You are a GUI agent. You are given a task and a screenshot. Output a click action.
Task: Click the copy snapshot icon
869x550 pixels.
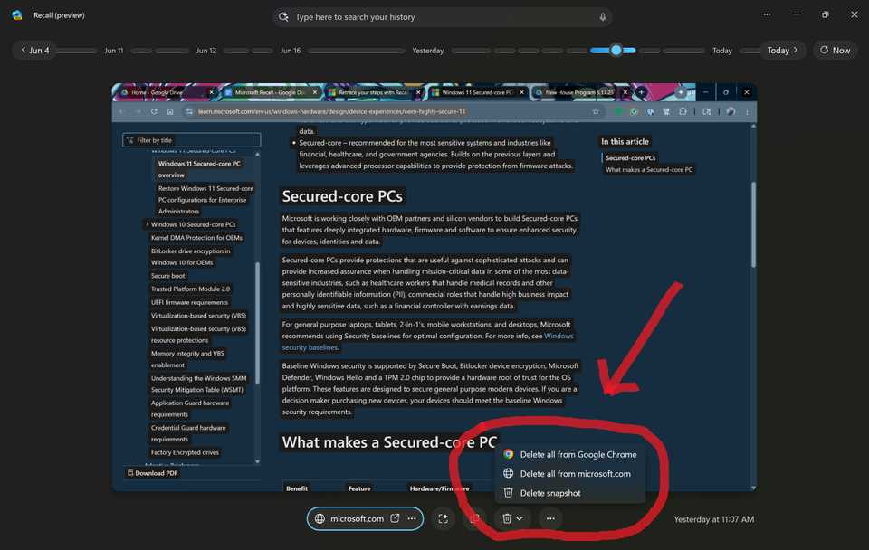[474, 518]
